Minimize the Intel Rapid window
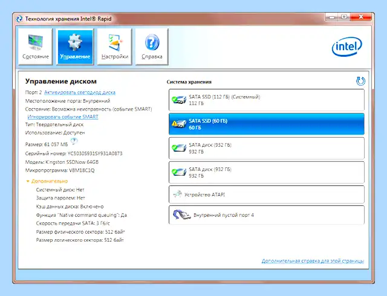 pos(332,17)
